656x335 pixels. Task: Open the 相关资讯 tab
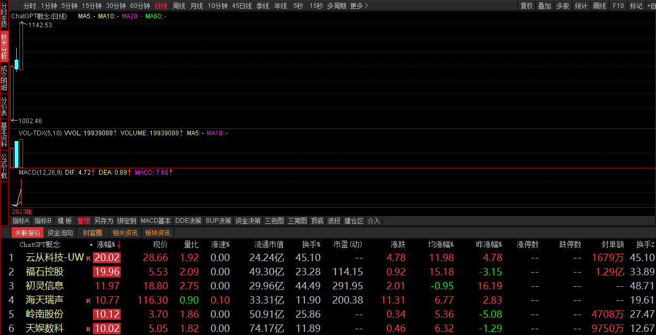click(125, 233)
